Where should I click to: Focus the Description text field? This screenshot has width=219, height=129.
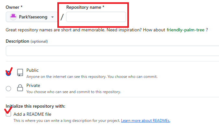pyautogui.click(x=112, y=51)
